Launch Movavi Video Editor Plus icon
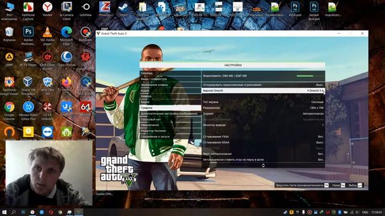The image size is (385, 216). click(x=28, y=111)
